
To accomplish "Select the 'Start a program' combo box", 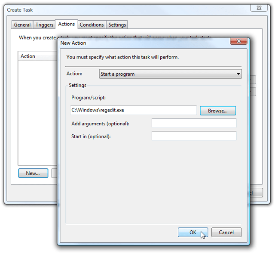I will pos(170,74).
